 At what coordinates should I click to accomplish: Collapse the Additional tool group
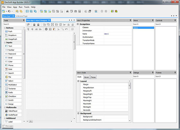5,118
